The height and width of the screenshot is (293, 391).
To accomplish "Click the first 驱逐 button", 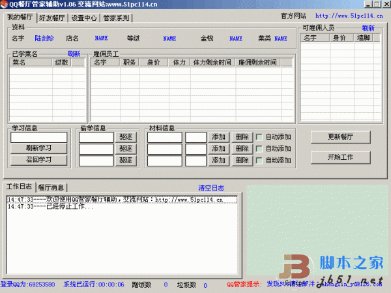I will point(126,137).
